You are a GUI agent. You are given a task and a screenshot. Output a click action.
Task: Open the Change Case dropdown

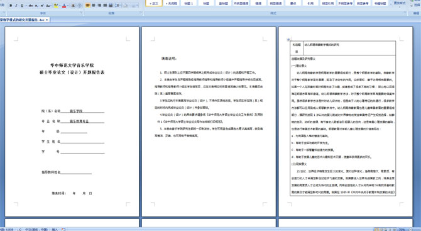point(48,6)
